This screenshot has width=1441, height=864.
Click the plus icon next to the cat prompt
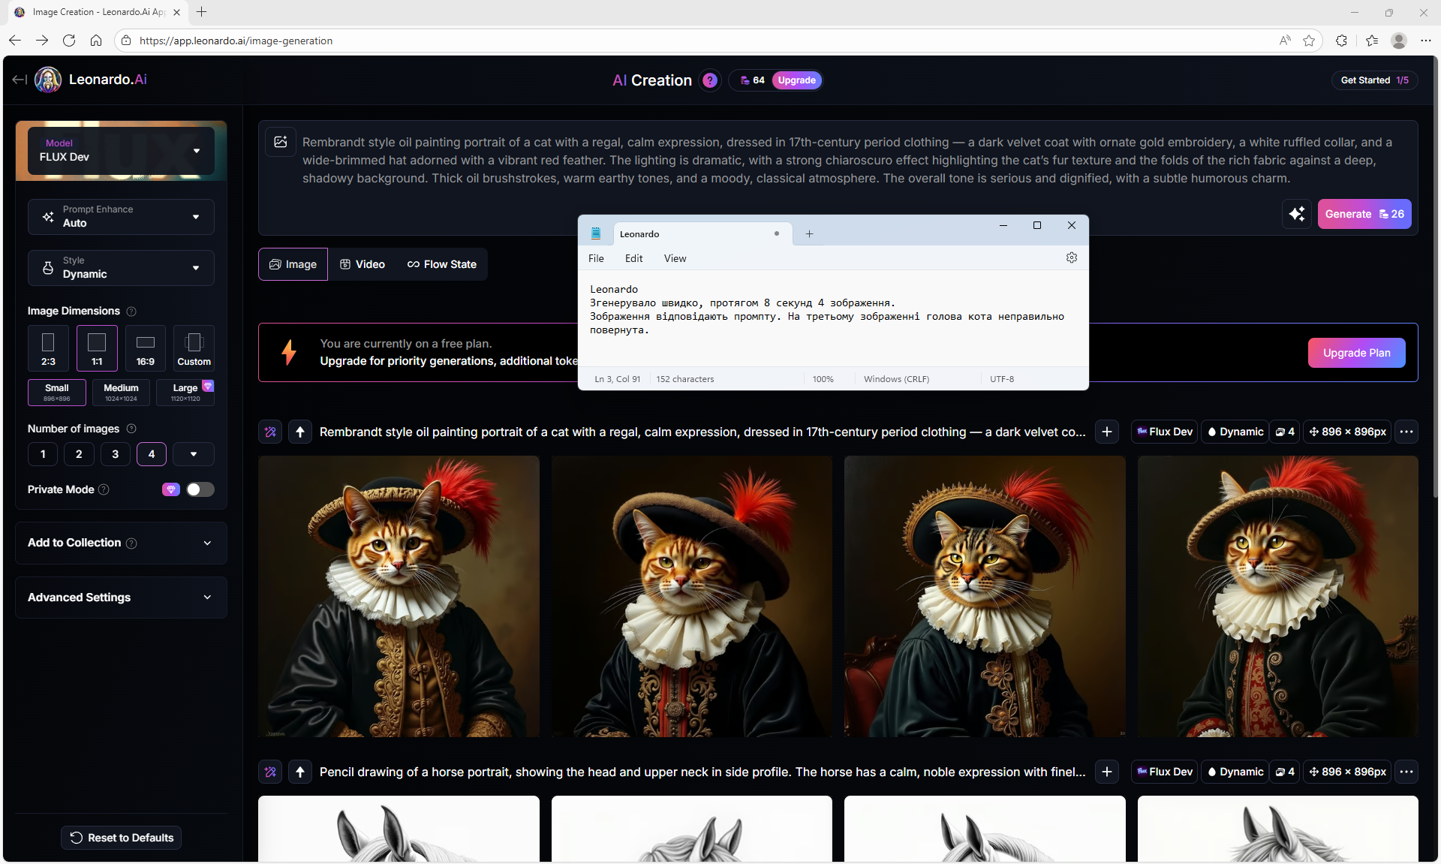click(x=1107, y=432)
